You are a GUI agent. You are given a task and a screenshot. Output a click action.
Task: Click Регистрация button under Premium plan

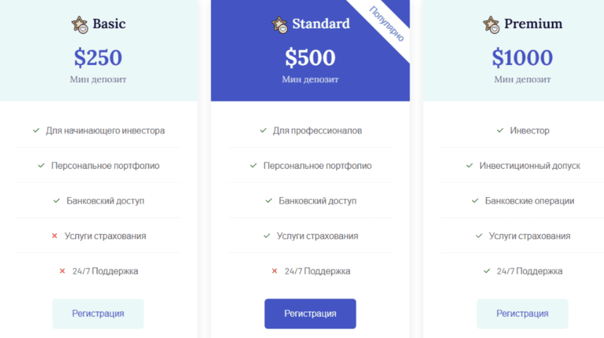click(522, 314)
